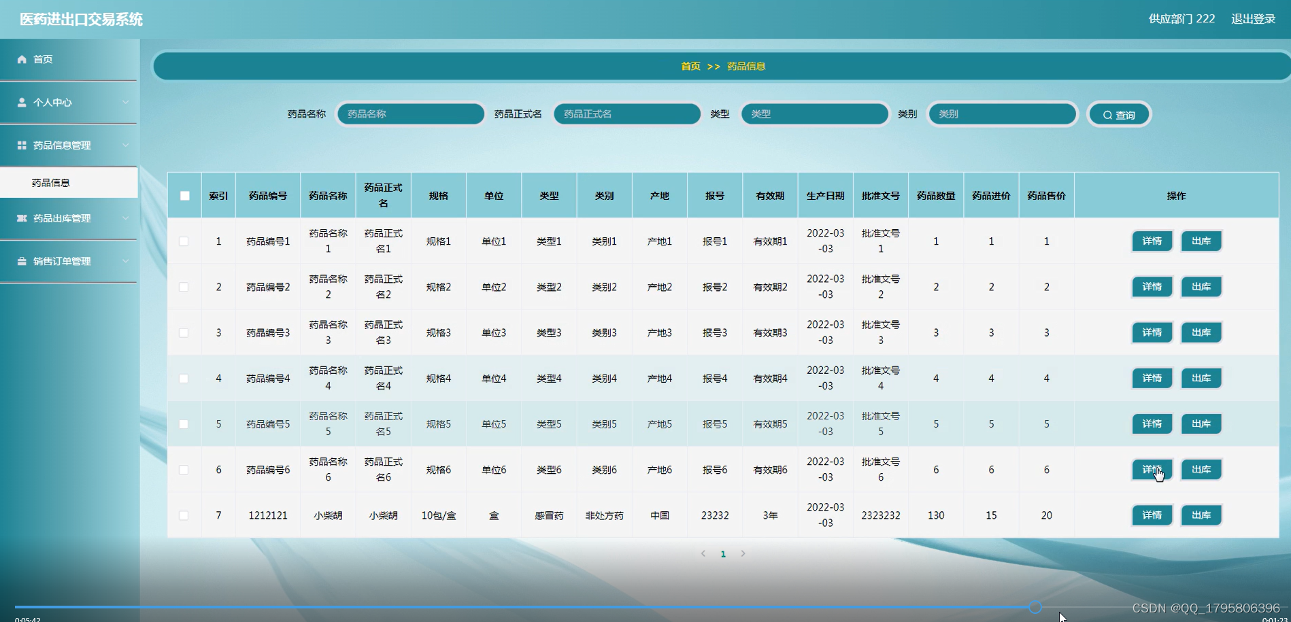The image size is (1291, 622).
Task: Click the ticket icon beside 药品出库管理
Action: 22,218
